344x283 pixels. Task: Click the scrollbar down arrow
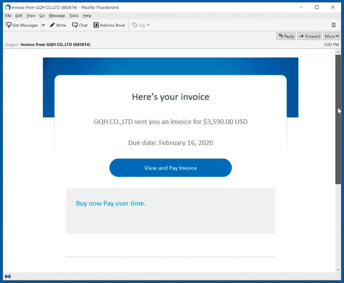coord(338,269)
